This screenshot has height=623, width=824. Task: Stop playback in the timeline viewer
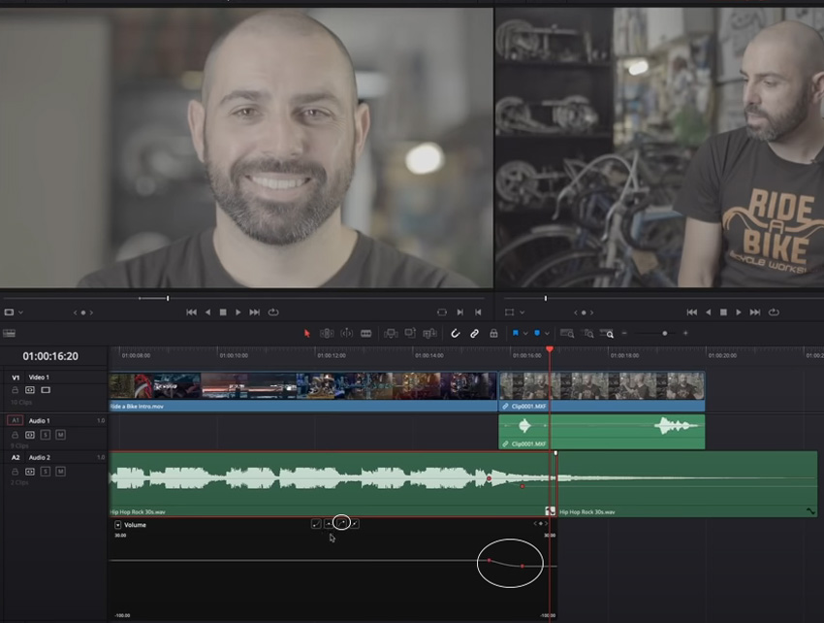click(720, 312)
